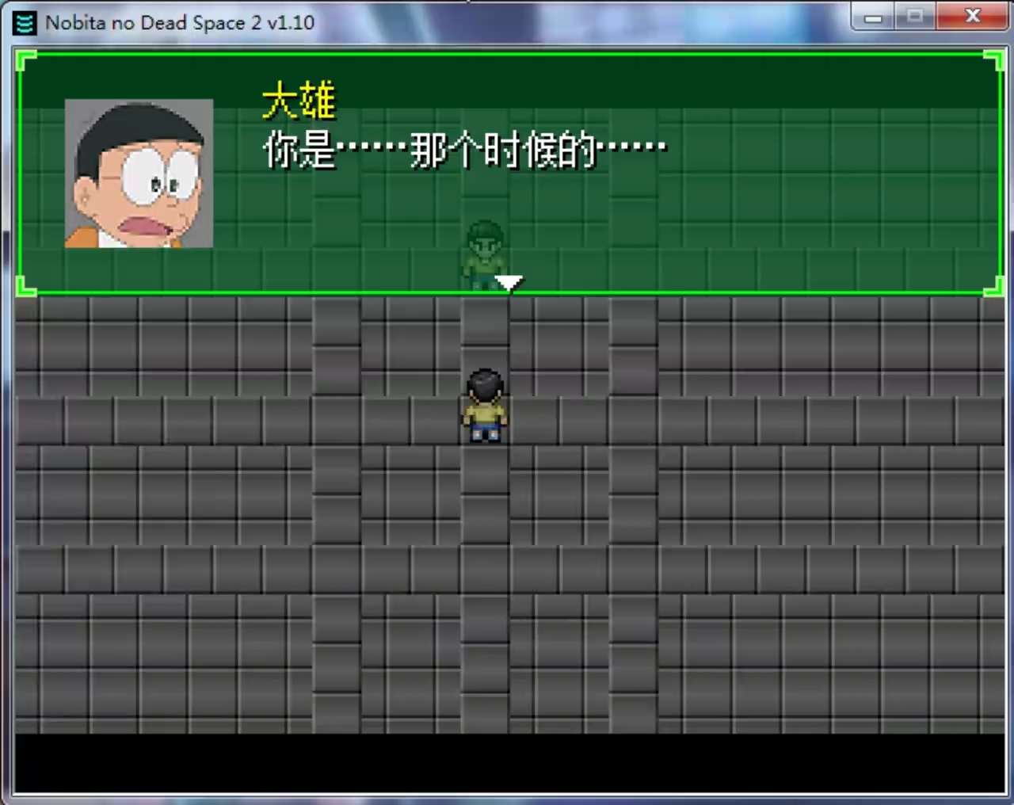Click the dialogue continue arrow indicator
Screen dimensions: 1014x805
508,283
